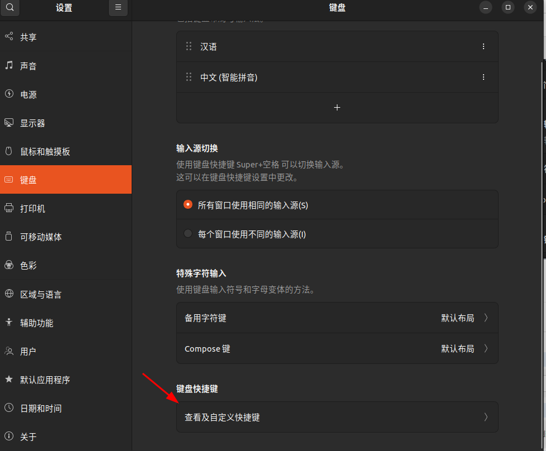
Task: Close the settings window
Action: [x=530, y=7]
